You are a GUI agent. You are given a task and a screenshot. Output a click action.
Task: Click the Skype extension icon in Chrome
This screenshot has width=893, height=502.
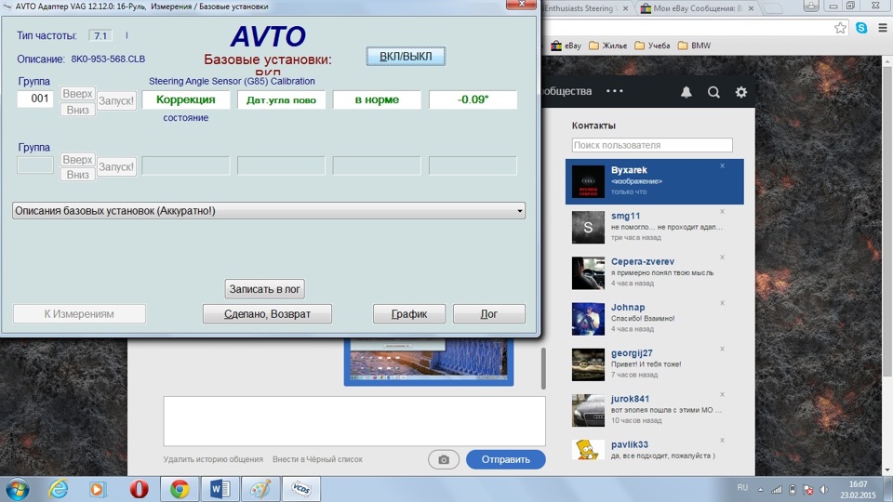861,28
